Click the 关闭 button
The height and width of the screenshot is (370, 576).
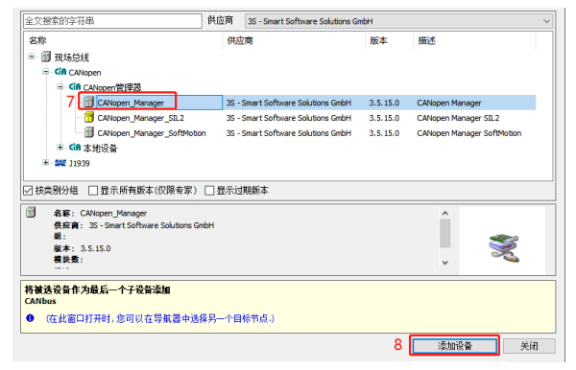[x=529, y=345]
